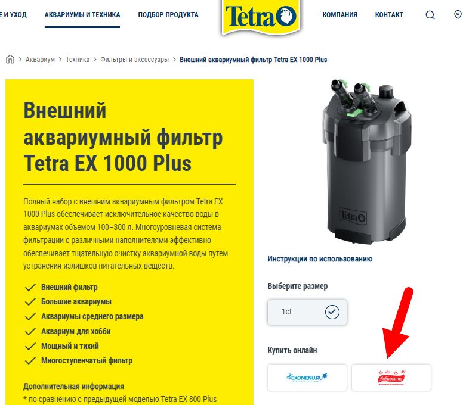This screenshot has height=405, width=463.
Task: Go to home via breadcrumb house icon
Action: tap(10, 59)
